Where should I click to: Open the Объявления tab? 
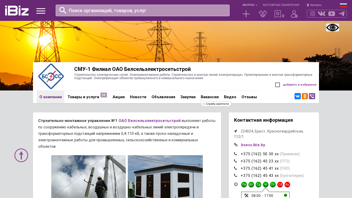(163, 97)
